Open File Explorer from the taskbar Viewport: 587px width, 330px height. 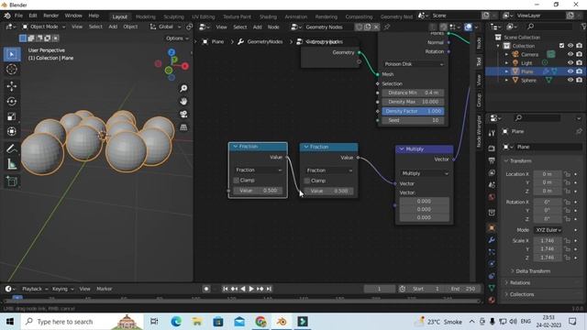[197, 322]
